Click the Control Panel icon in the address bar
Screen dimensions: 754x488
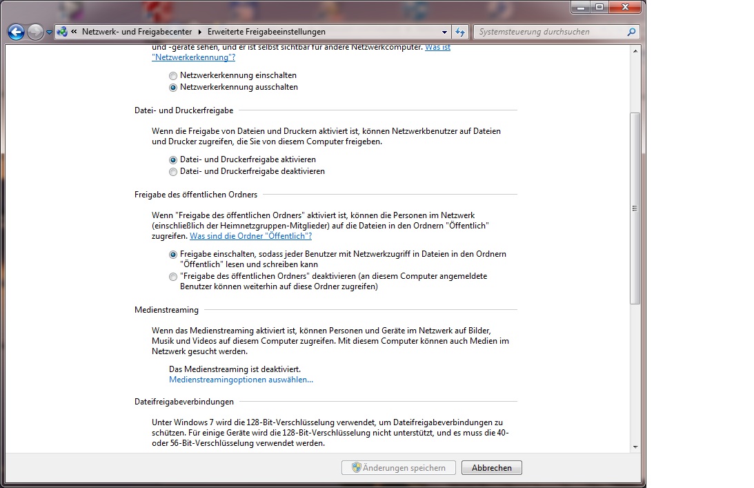click(62, 32)
